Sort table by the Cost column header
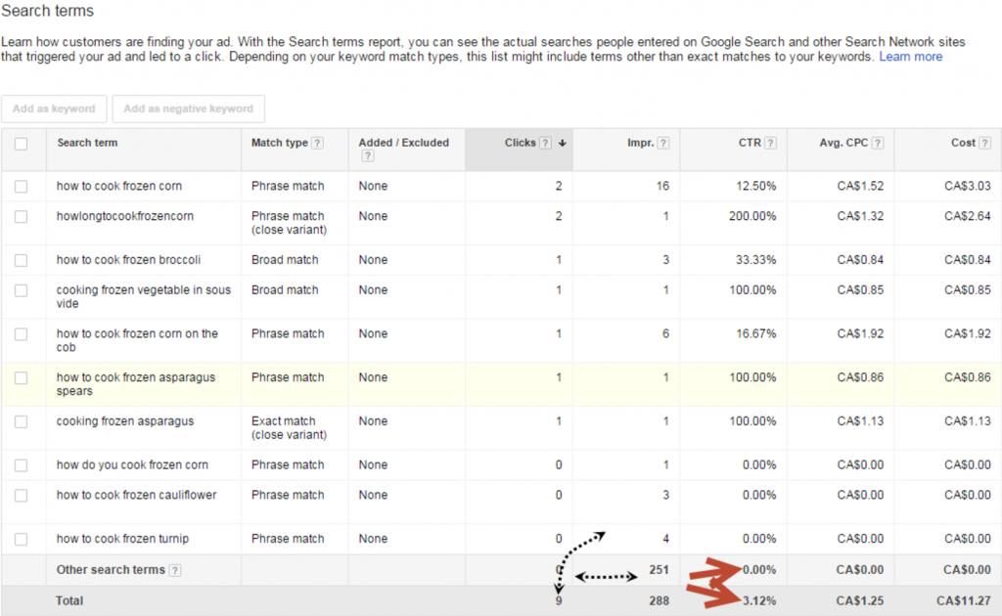Image resolution: width=1002 pixels, height=616 pixels. (x=963, y=143)
